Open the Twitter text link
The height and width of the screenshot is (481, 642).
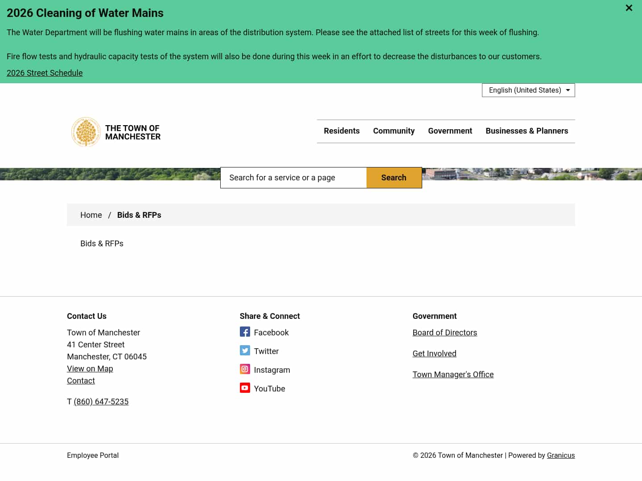[x=266, y=351]
